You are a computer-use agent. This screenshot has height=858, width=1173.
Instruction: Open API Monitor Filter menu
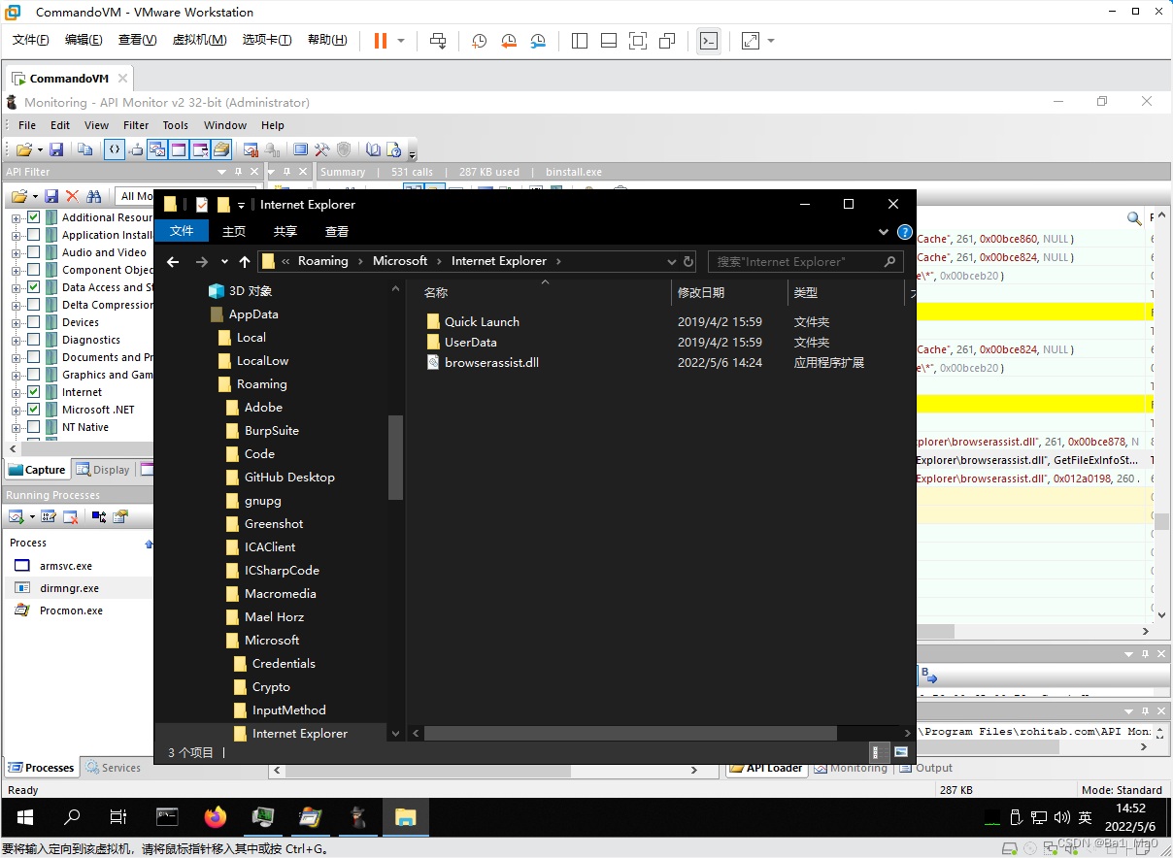tap(136, 125)
